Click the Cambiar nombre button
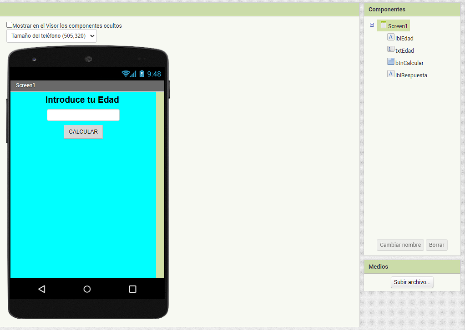Viewport: 465px width, 330px height. pyautogui.click(x=400, y=245)
